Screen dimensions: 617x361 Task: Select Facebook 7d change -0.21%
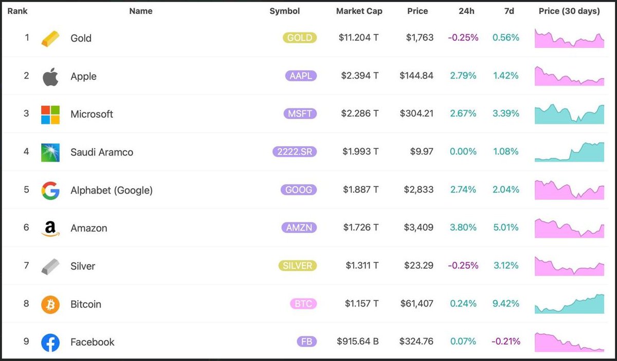pyautogui.click(x=505, y=341)
